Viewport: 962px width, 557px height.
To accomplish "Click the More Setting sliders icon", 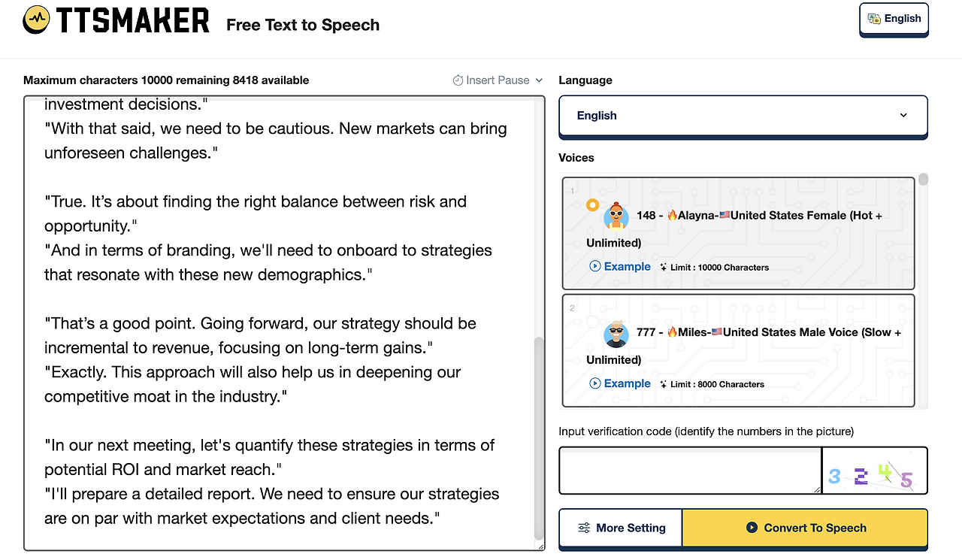I will (x=584, y=528).
